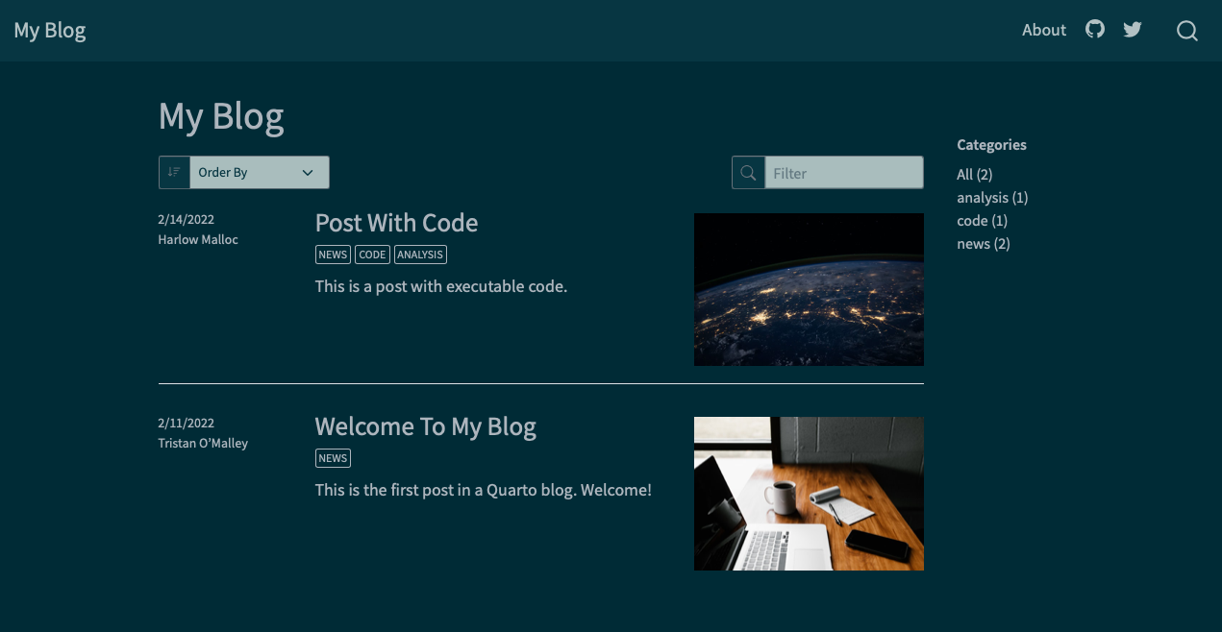Open the About page
Image resolution: width=1222 pixels, height=632 pixels.
tap(1043, 30)
